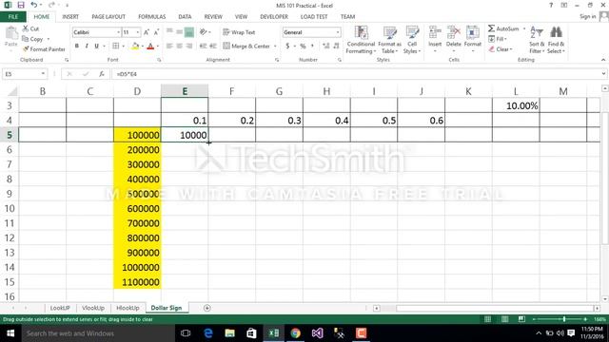The width and height of the screenshot is (609, 342).
Task: Click in the formula bar
Action: 355,74
